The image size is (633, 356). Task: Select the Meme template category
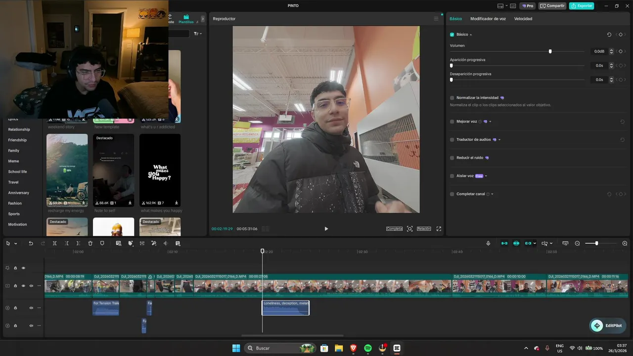[13, 161]
